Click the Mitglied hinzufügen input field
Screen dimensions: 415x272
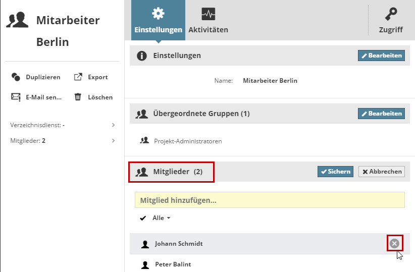(270, 200)
